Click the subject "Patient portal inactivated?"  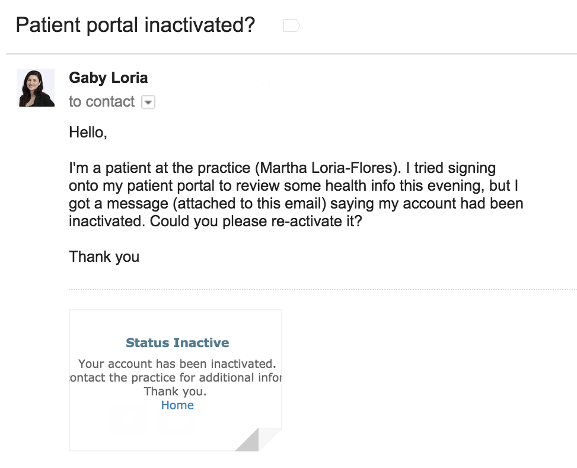[135, 25]
